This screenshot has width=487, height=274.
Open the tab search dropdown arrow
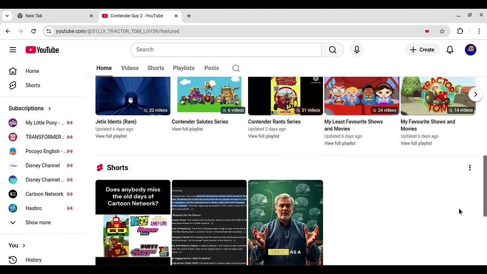(x=7, y=16)
